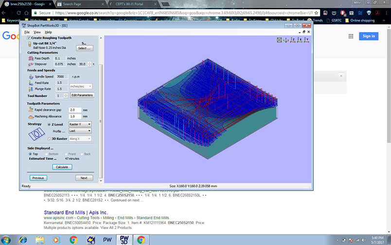Click the Pass Depth input field
The height and width of the screenshot is (245, 391).
pyautogui.click(x=60, y=58)
